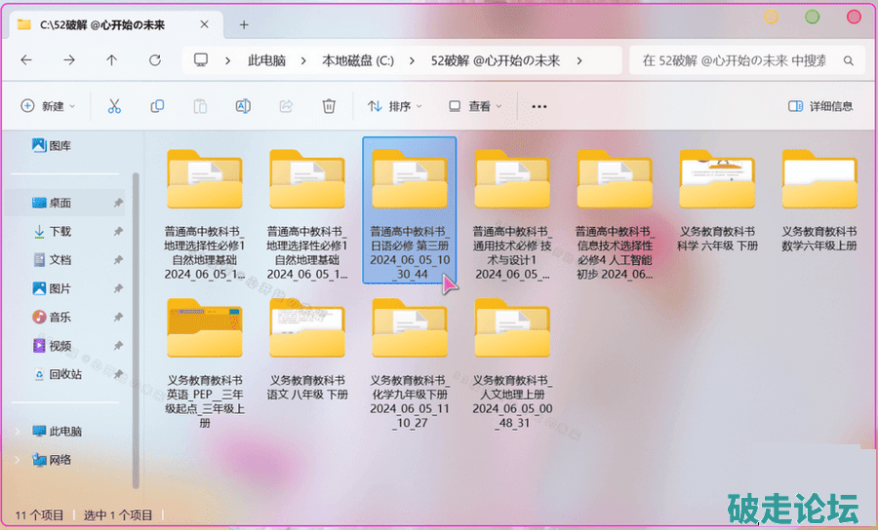Click the search box for this folder

745,60
